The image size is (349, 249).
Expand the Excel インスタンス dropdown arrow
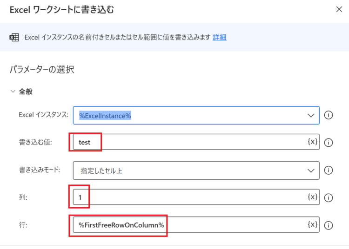pos(311,115)
